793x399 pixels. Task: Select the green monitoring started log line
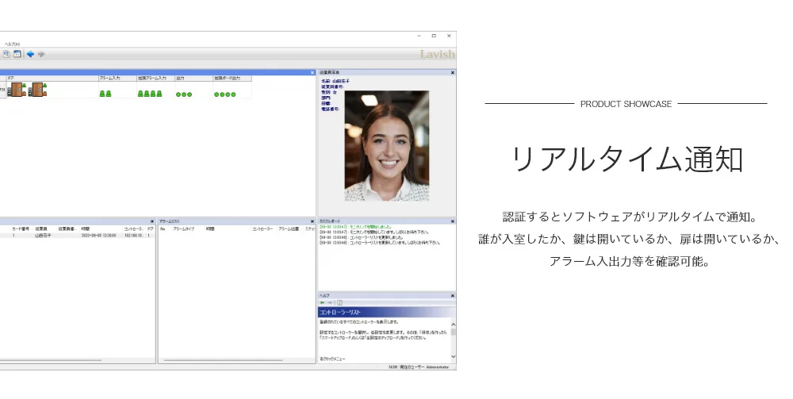(355, 227)
